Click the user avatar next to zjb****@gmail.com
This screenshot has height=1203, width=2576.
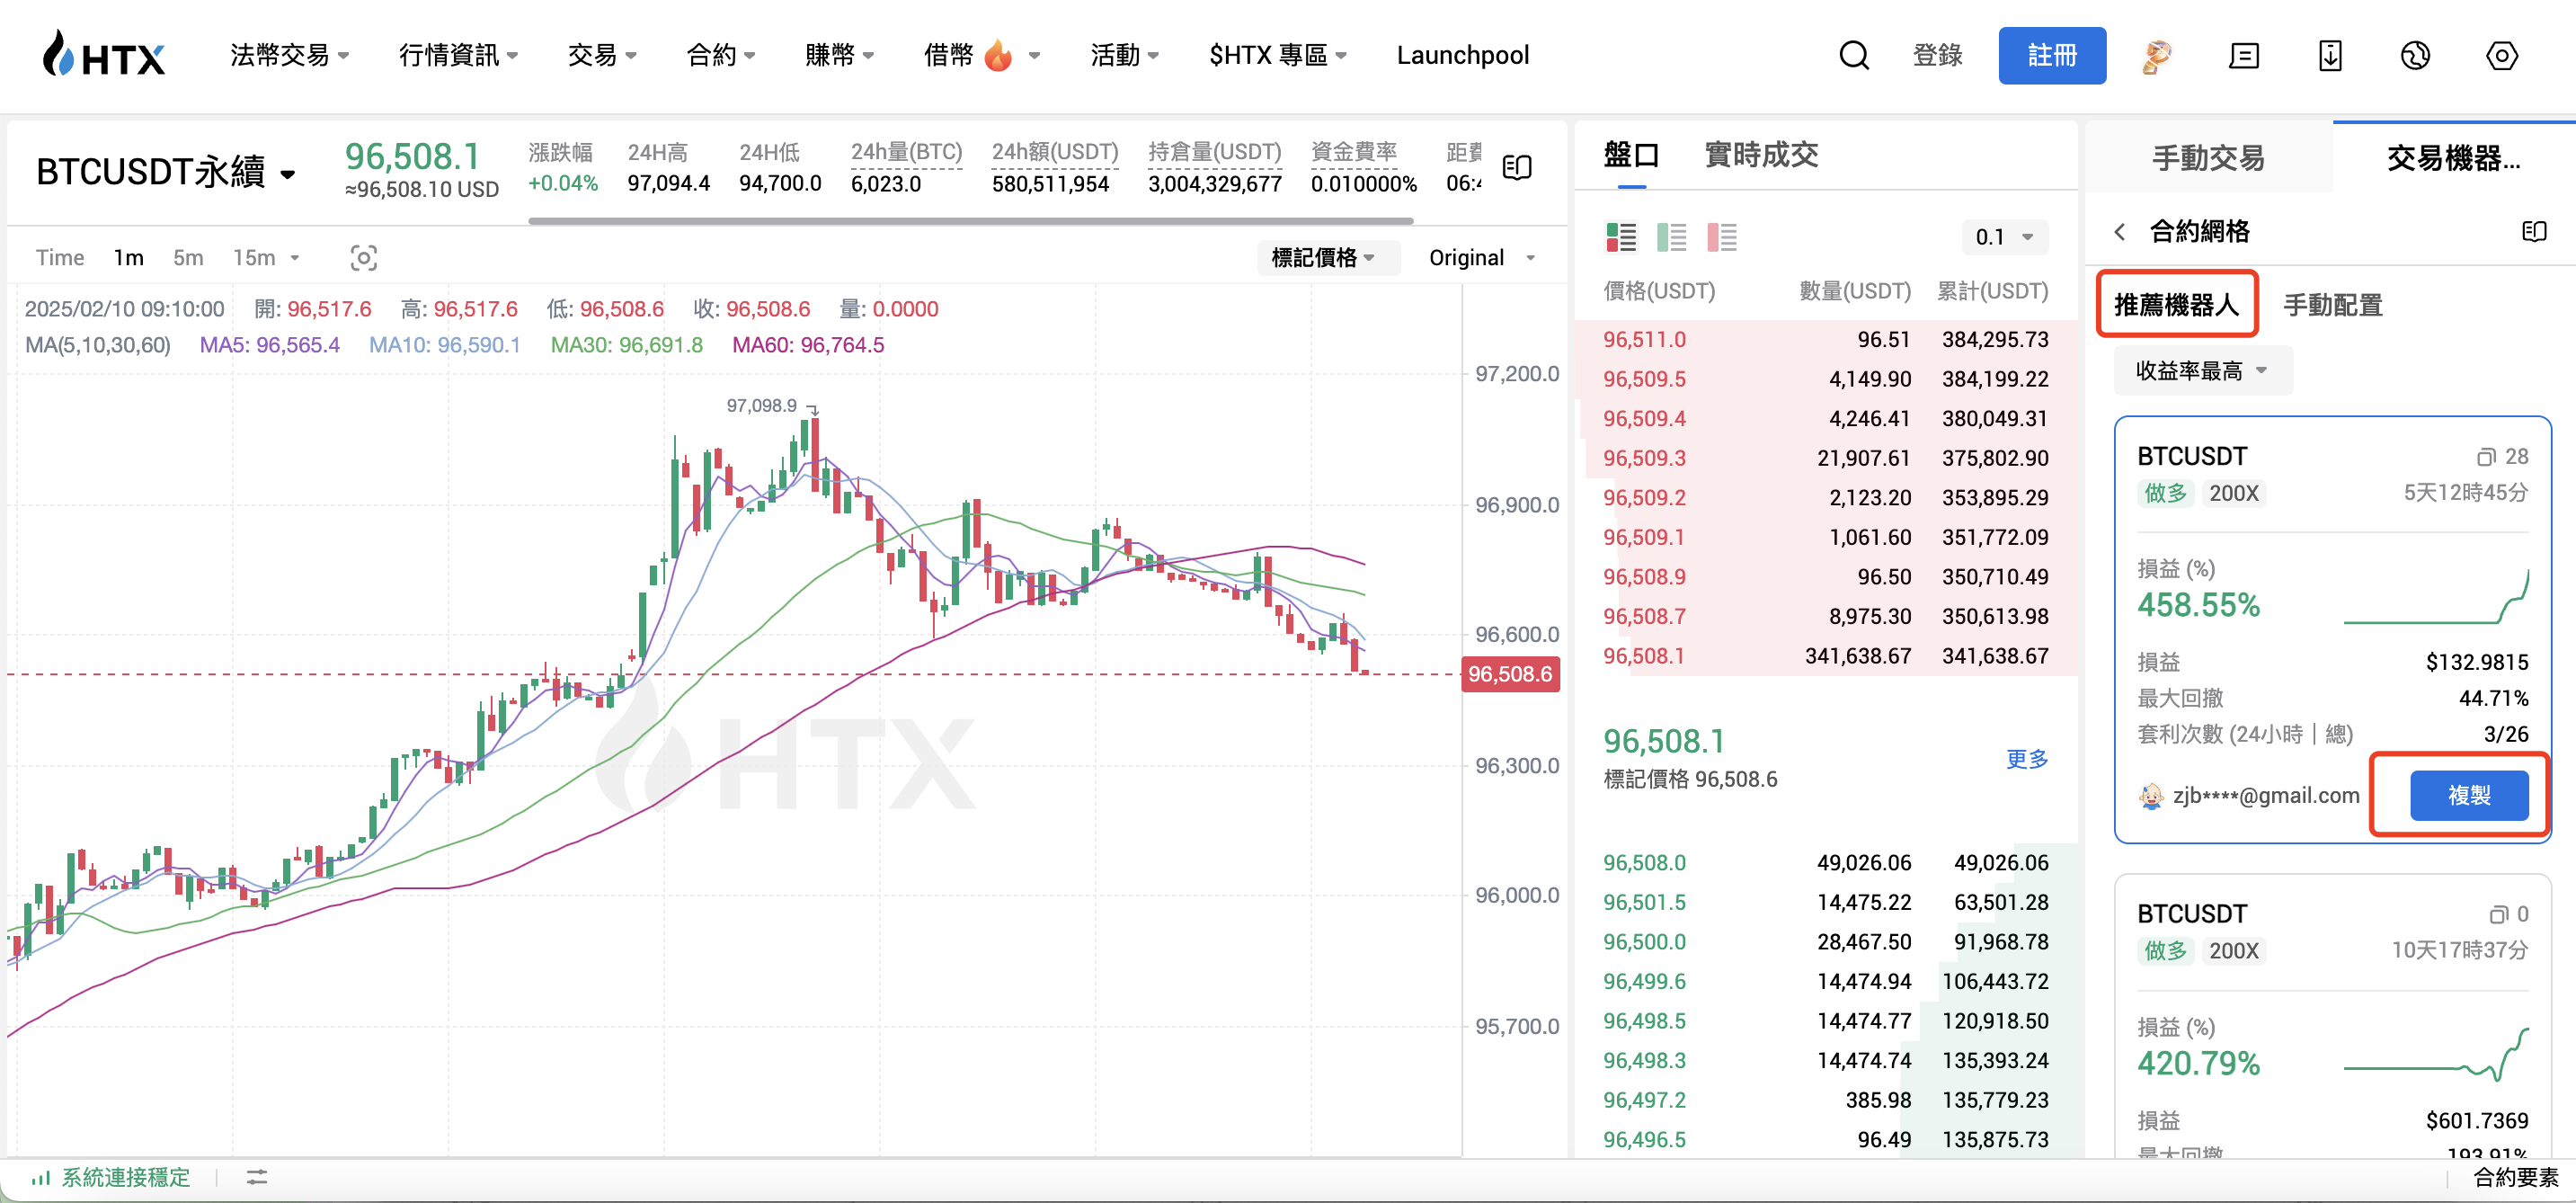[2150, 796]
